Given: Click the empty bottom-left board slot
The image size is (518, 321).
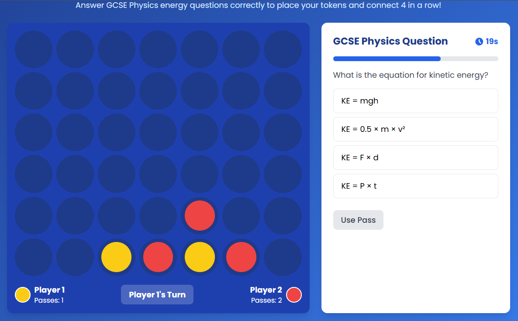Looking at the screenshot, I should point(33,257).
